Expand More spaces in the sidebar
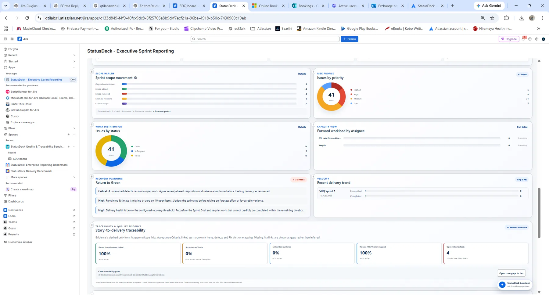The image size is (549, 295). [x=74, y=177]
